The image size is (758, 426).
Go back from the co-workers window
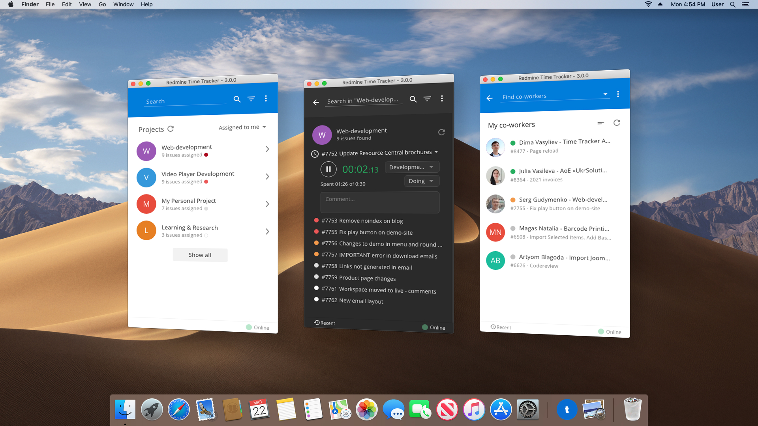point(490,98)
